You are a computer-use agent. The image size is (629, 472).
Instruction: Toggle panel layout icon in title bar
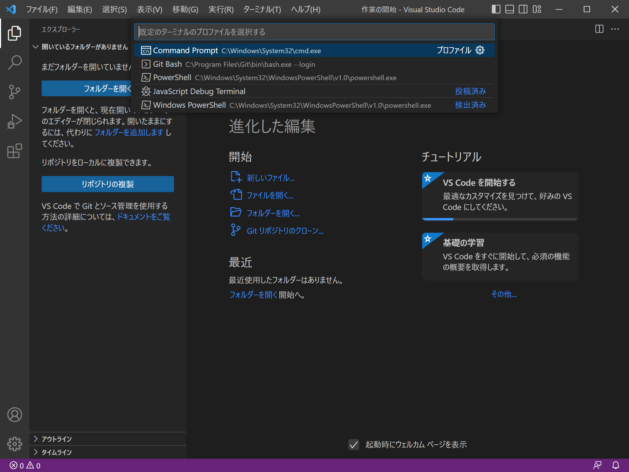point(510,9)
